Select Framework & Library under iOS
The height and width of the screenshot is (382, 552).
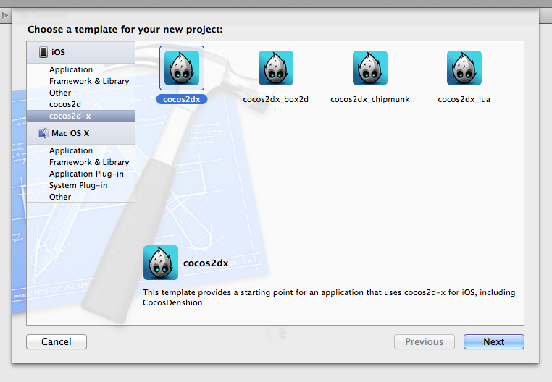(x=80, y=81)
